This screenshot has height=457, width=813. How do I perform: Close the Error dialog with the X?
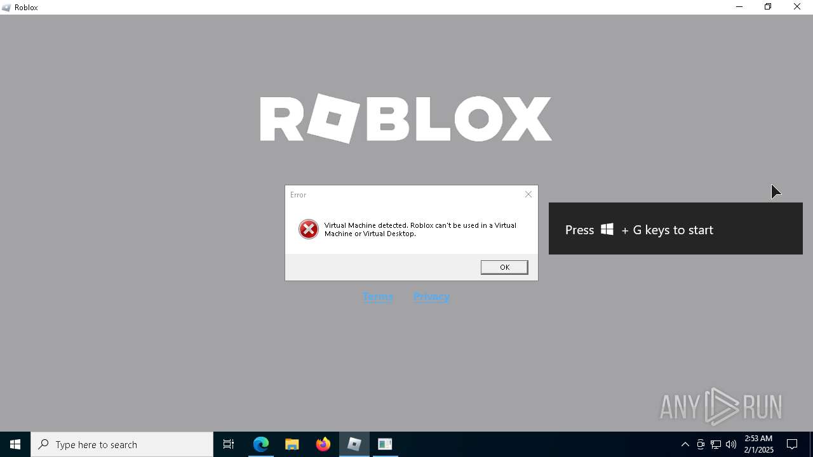coord(528,194)
